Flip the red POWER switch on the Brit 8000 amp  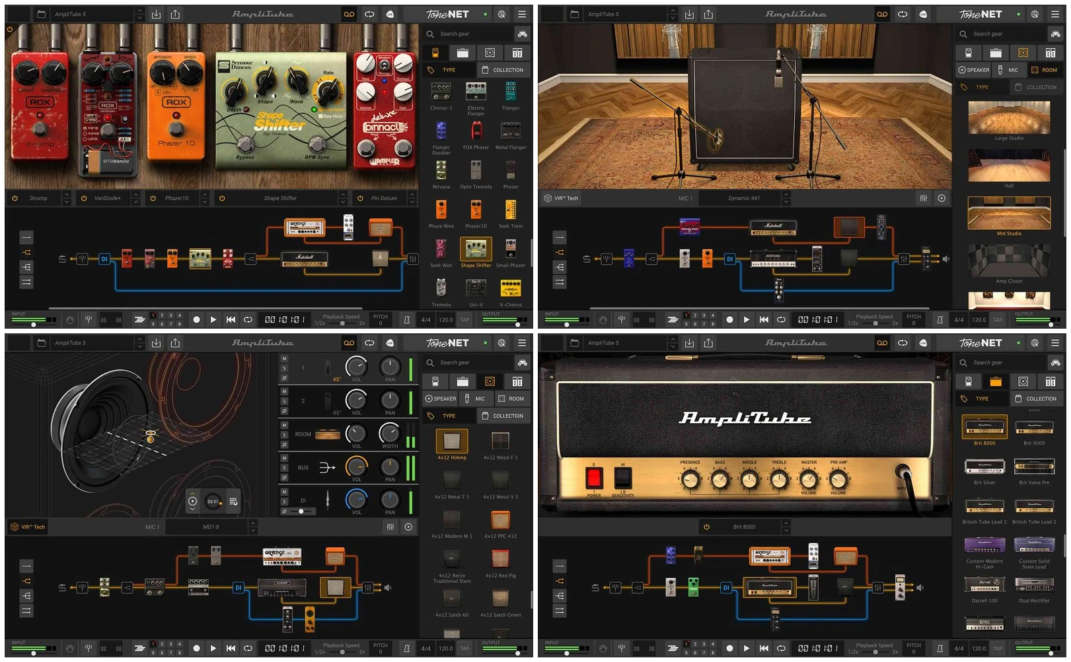click(594, 477)
